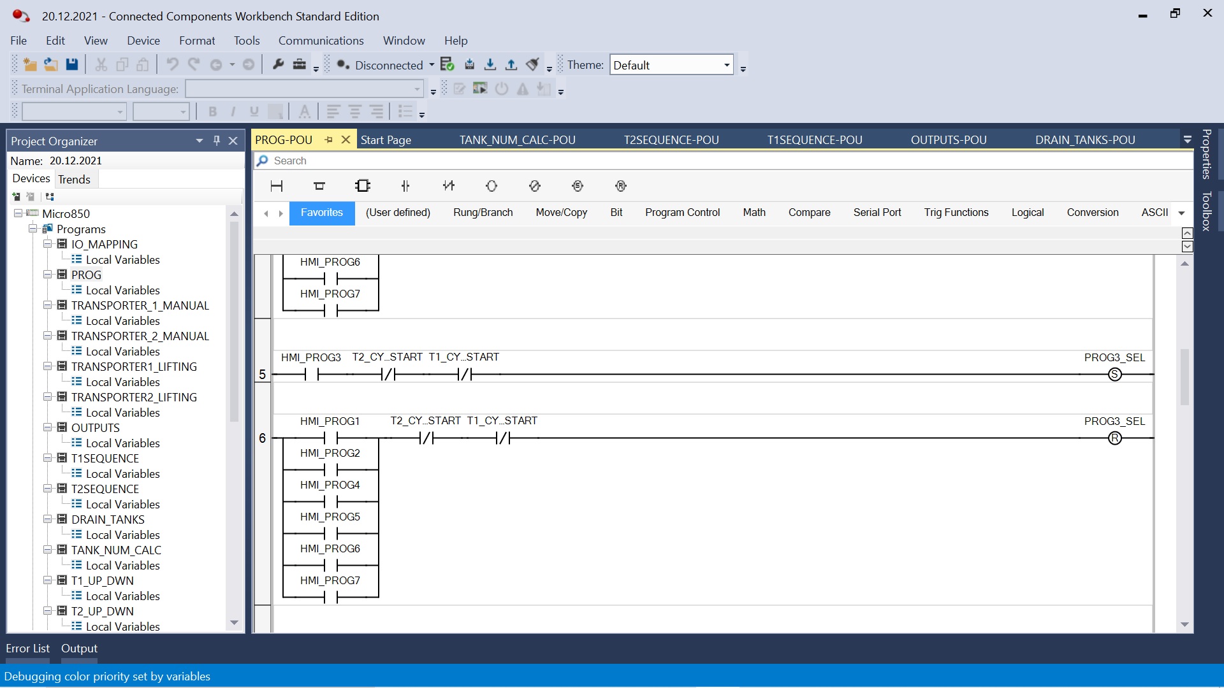1224x688 pixels.
Task: Insert an instruction block element
Action: [362, 186]
